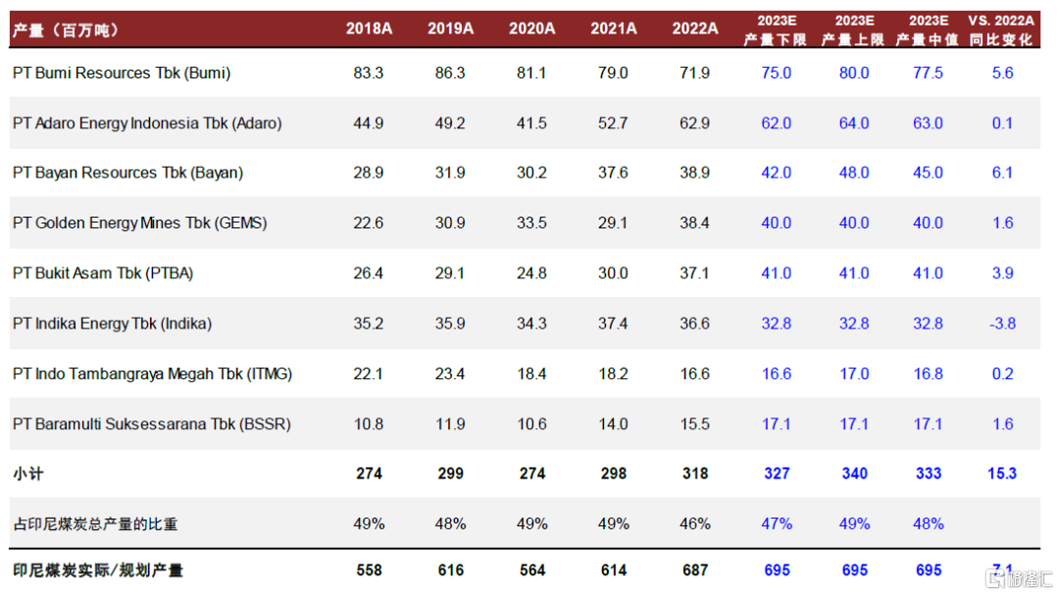Click BSSR's 2021A value 14.0
The width and height of the screenshot is (1059, 595).
pos(613,424)
